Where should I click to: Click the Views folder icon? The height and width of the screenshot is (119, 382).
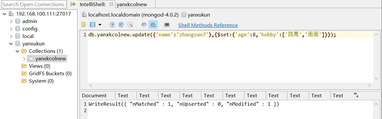(24, 66)
